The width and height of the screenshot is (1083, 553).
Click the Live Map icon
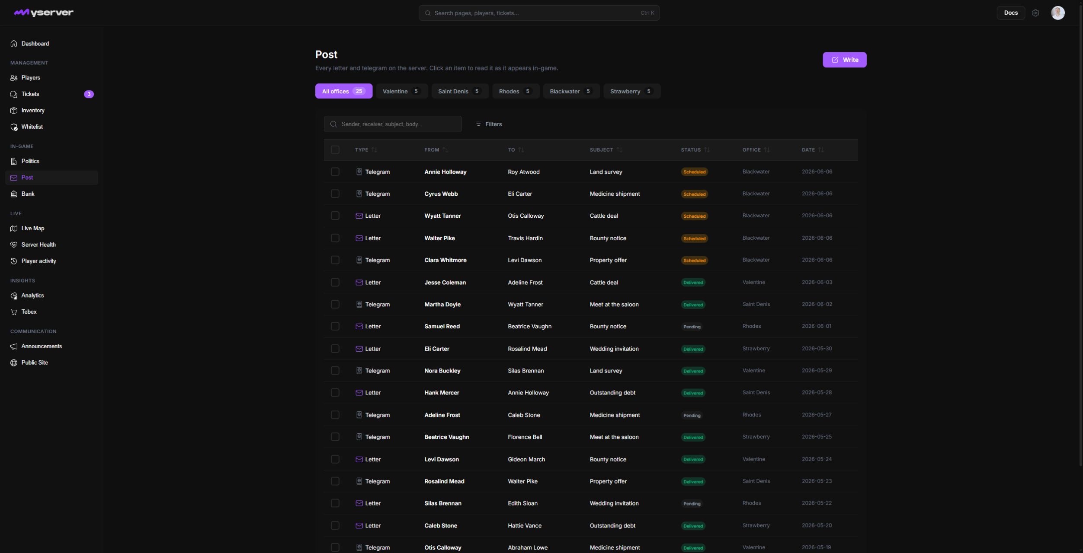pyautogui.click(x=14, y=229)
